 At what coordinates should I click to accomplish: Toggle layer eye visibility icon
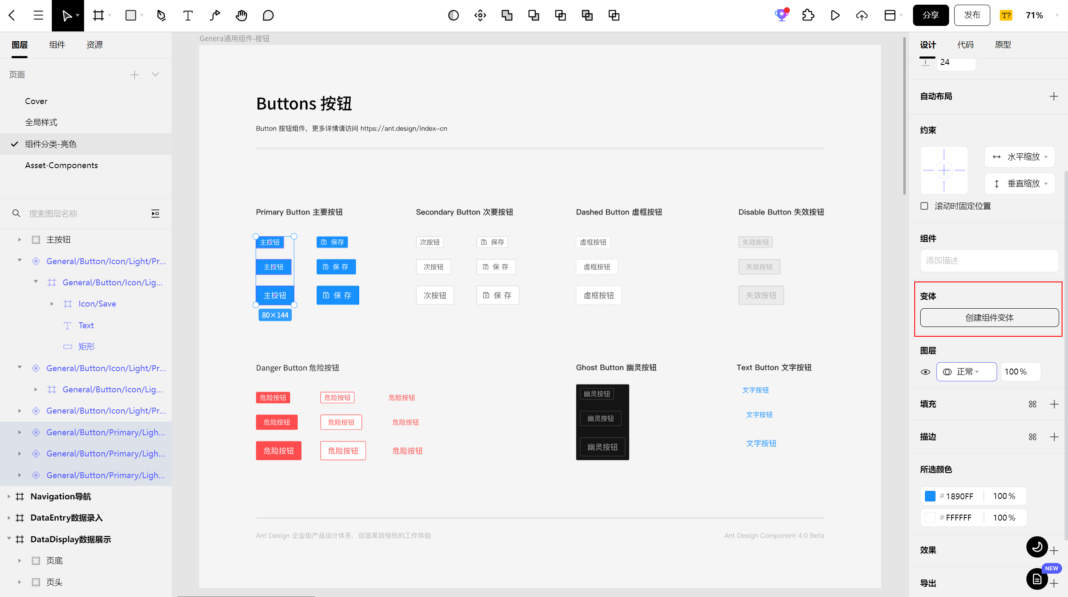[926, 371]
